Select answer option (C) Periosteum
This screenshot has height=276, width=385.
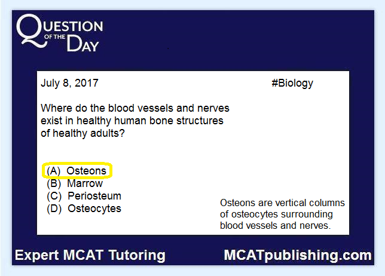pyautogui.click(x=84, y=196)
